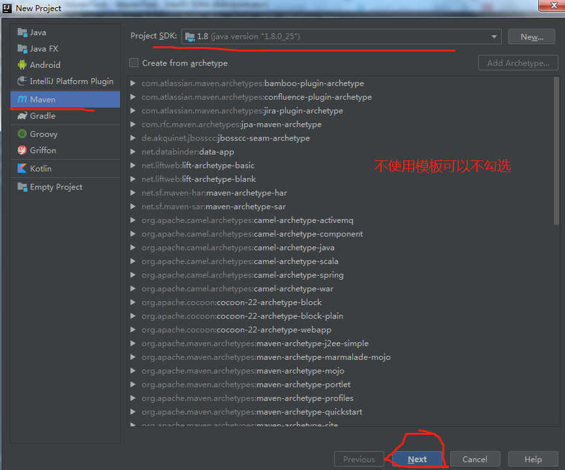
Task: Expand bamboo-plugin-archetype node
Action: (x=133, y=83)
